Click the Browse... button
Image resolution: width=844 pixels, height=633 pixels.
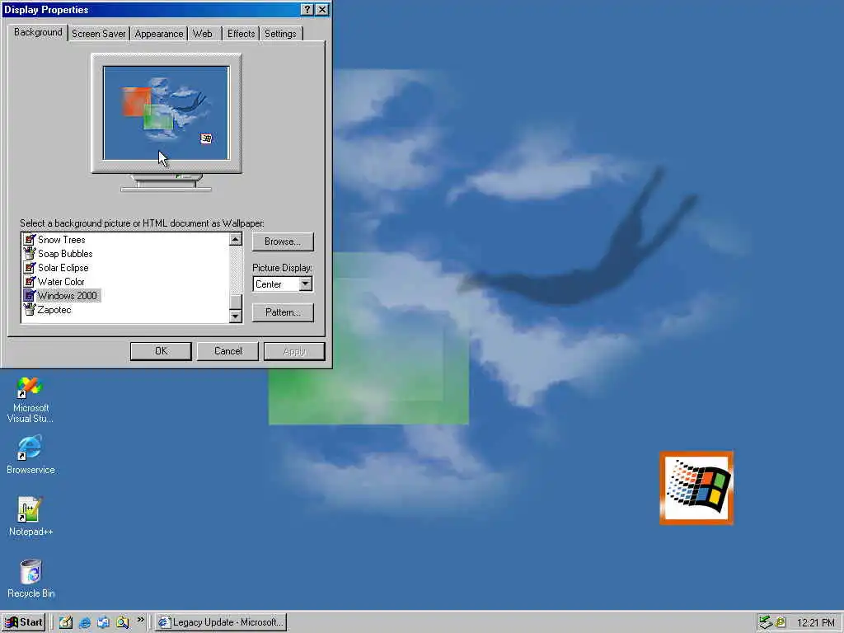(283, 241)
